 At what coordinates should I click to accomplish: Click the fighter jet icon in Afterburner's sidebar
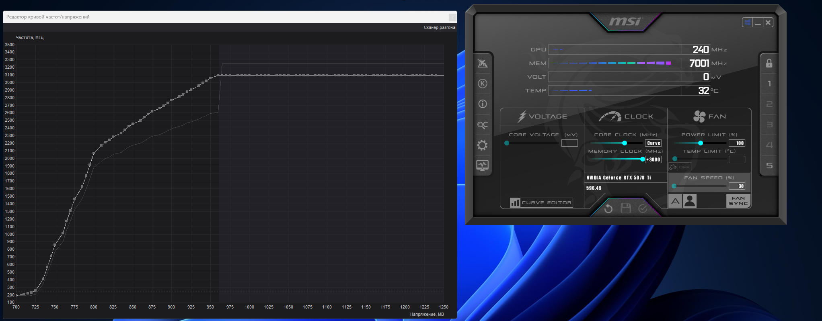483,63
